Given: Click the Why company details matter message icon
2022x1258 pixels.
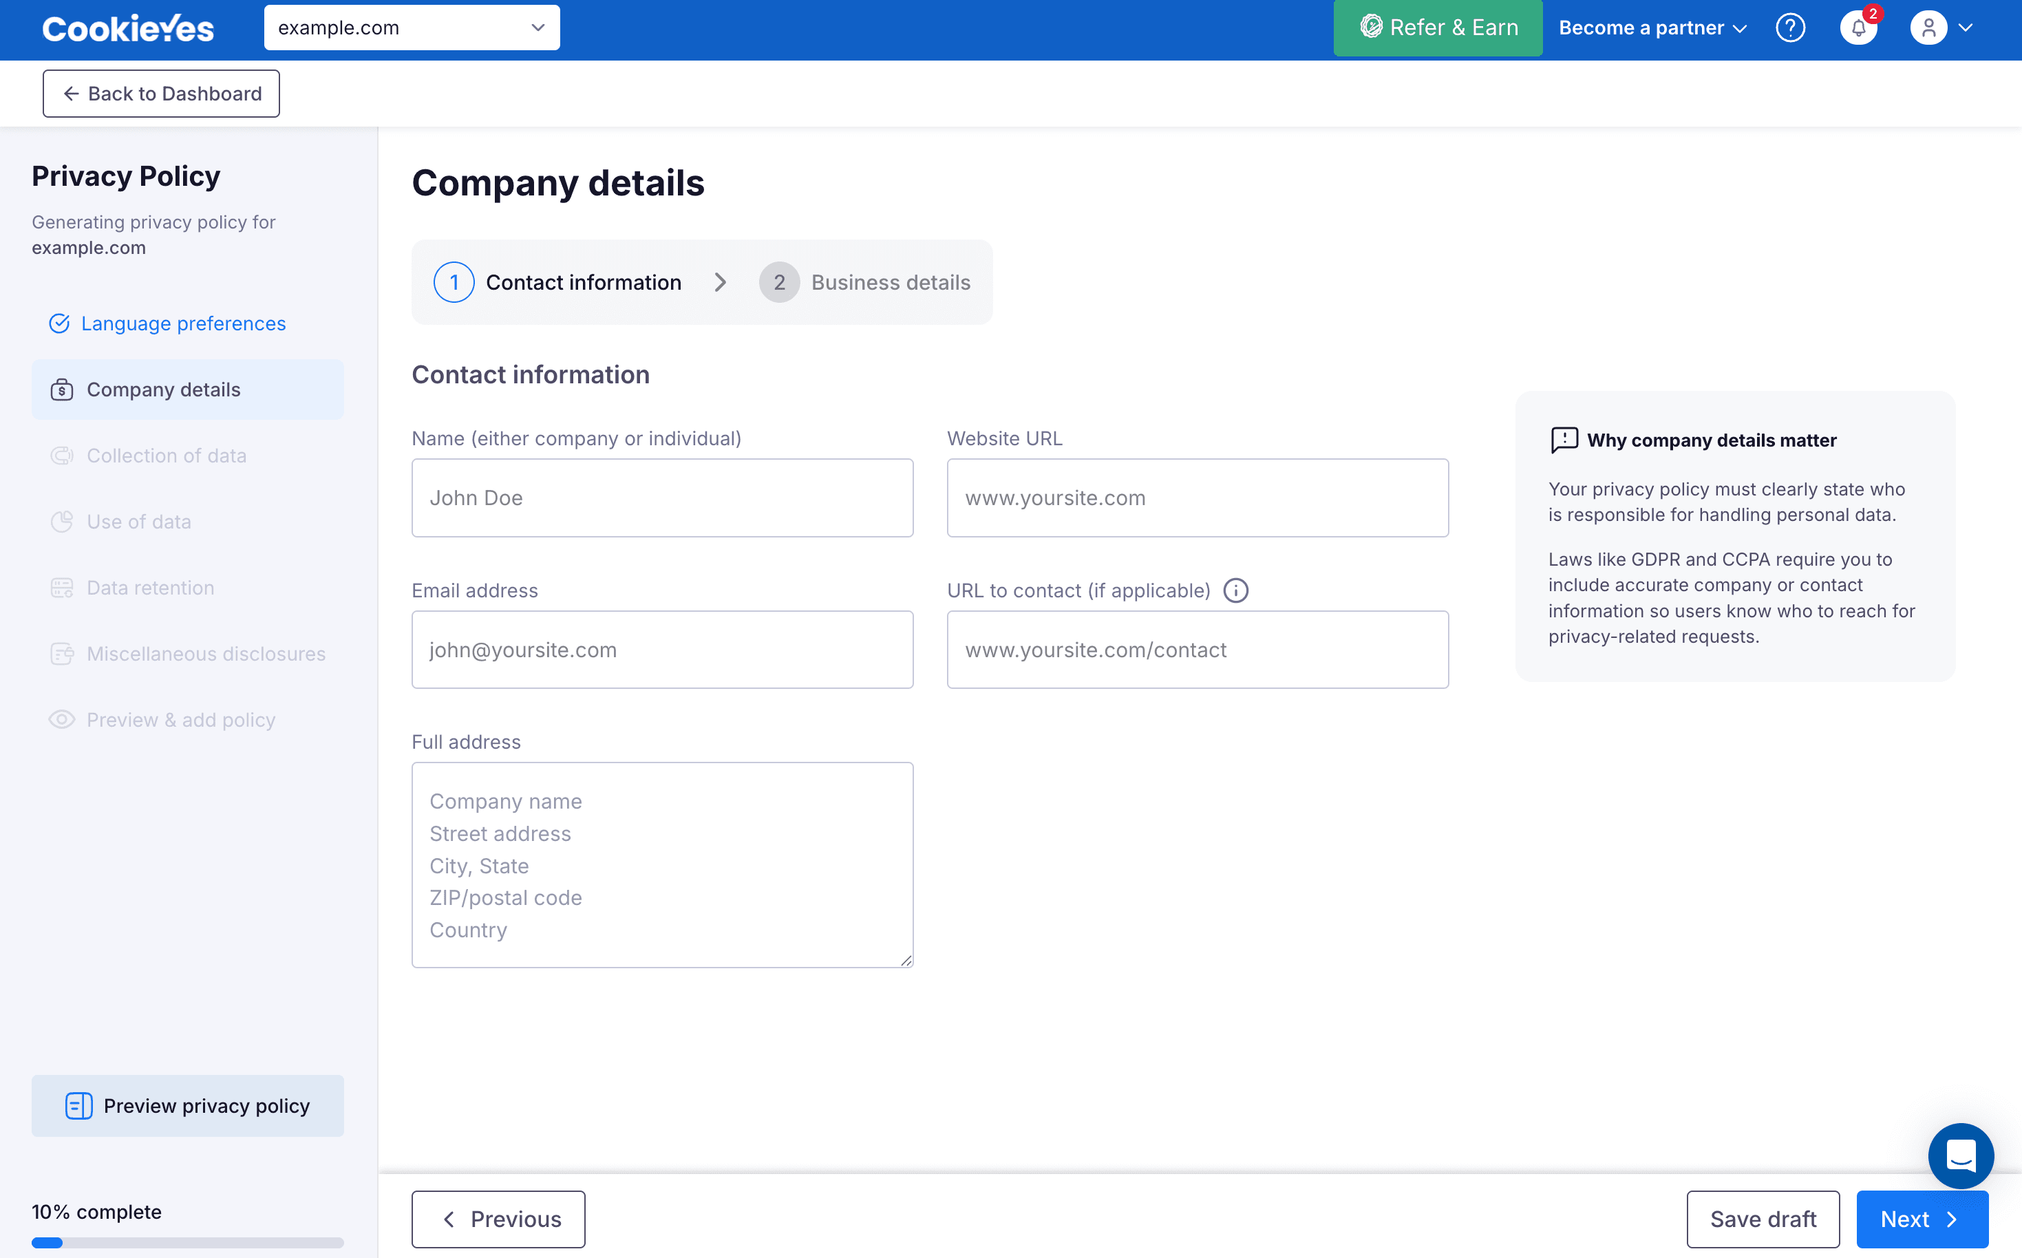Looking at the screenshot, I should [x=1564, y=440].
